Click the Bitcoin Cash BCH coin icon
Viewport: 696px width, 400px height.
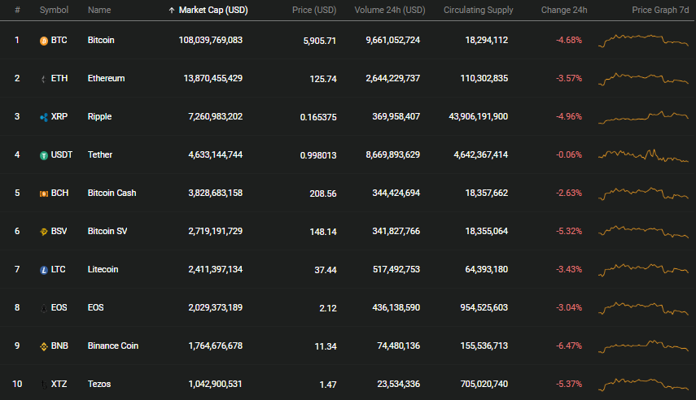[x=43, y=193]
